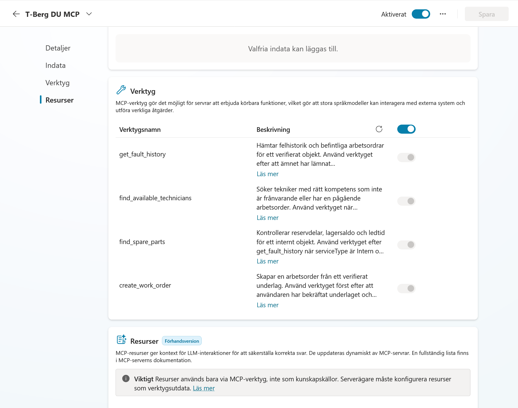Click the Spara button

point(486,14)
